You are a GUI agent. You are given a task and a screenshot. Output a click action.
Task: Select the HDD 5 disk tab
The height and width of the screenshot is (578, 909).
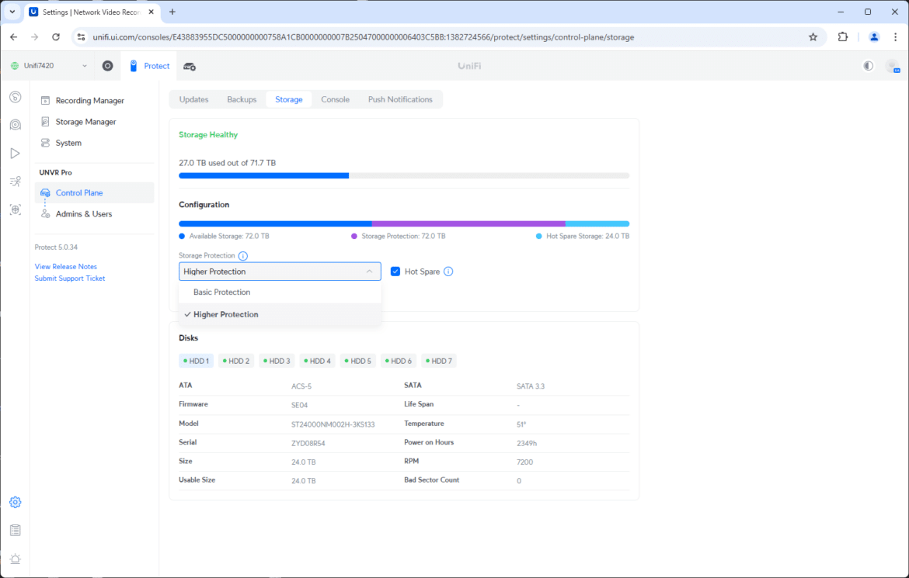click(357, 361)
